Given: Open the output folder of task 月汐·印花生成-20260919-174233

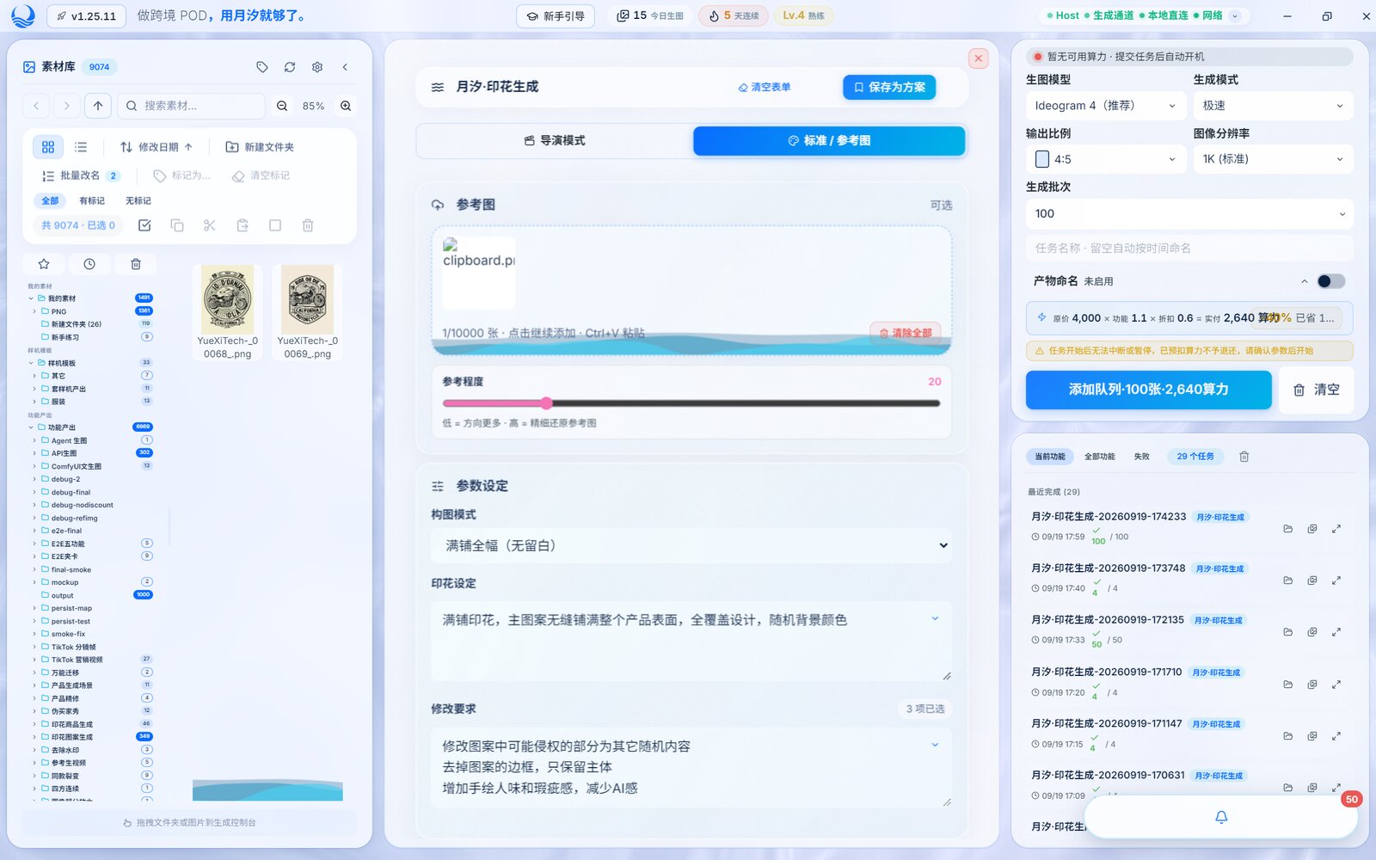Looking at the screenshot, I should [x=1288, y=529].
